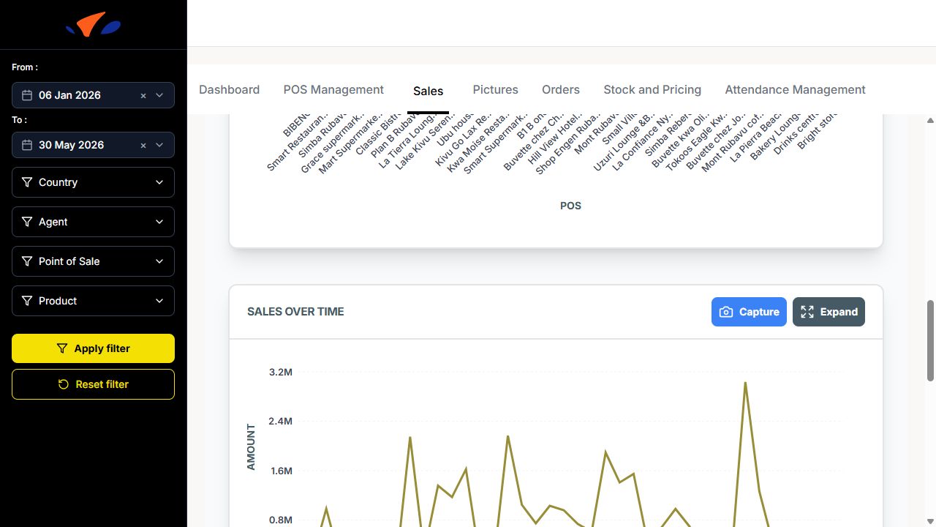This screenshot has height=527, width=936.
Task: Click the funnel icon beside Product
Action: click(x=27, y=301)
